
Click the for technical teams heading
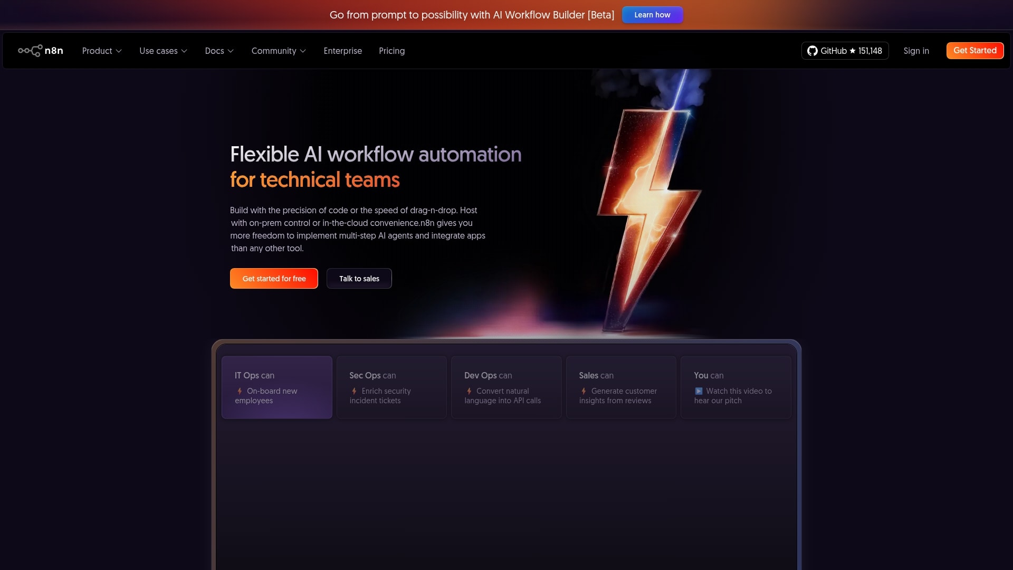pos(315,180)
